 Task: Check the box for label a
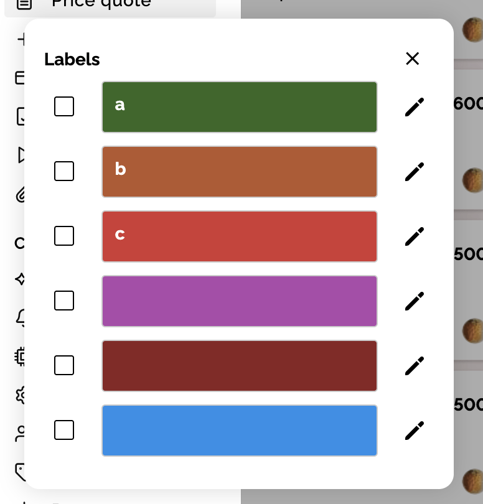pyautogui.click(x=64, y=106)
